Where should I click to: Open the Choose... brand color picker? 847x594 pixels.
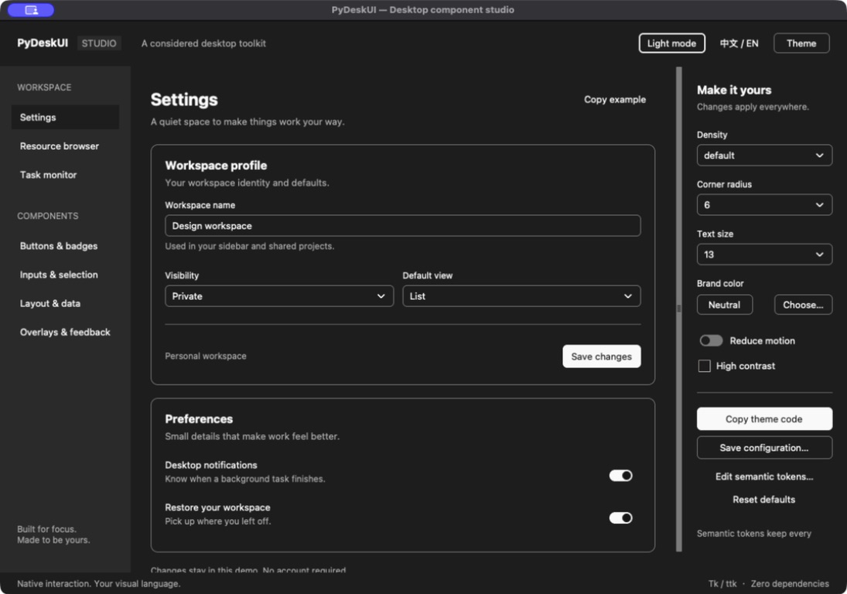[x=803, y=305]
